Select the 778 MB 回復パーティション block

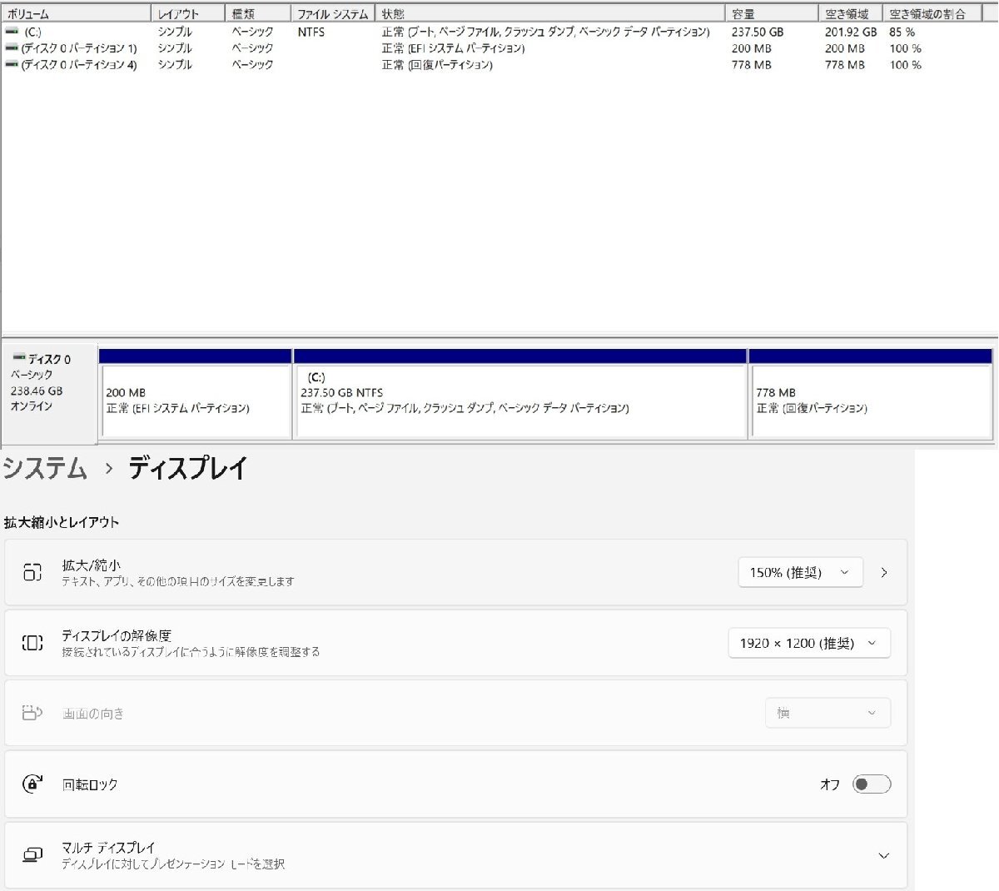(x=870, y=400)
